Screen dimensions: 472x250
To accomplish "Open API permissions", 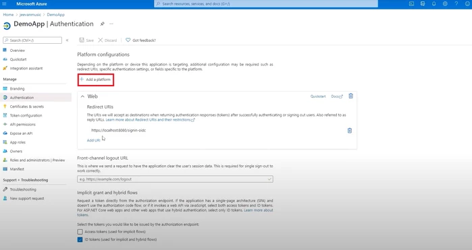I will coord(22,125).
